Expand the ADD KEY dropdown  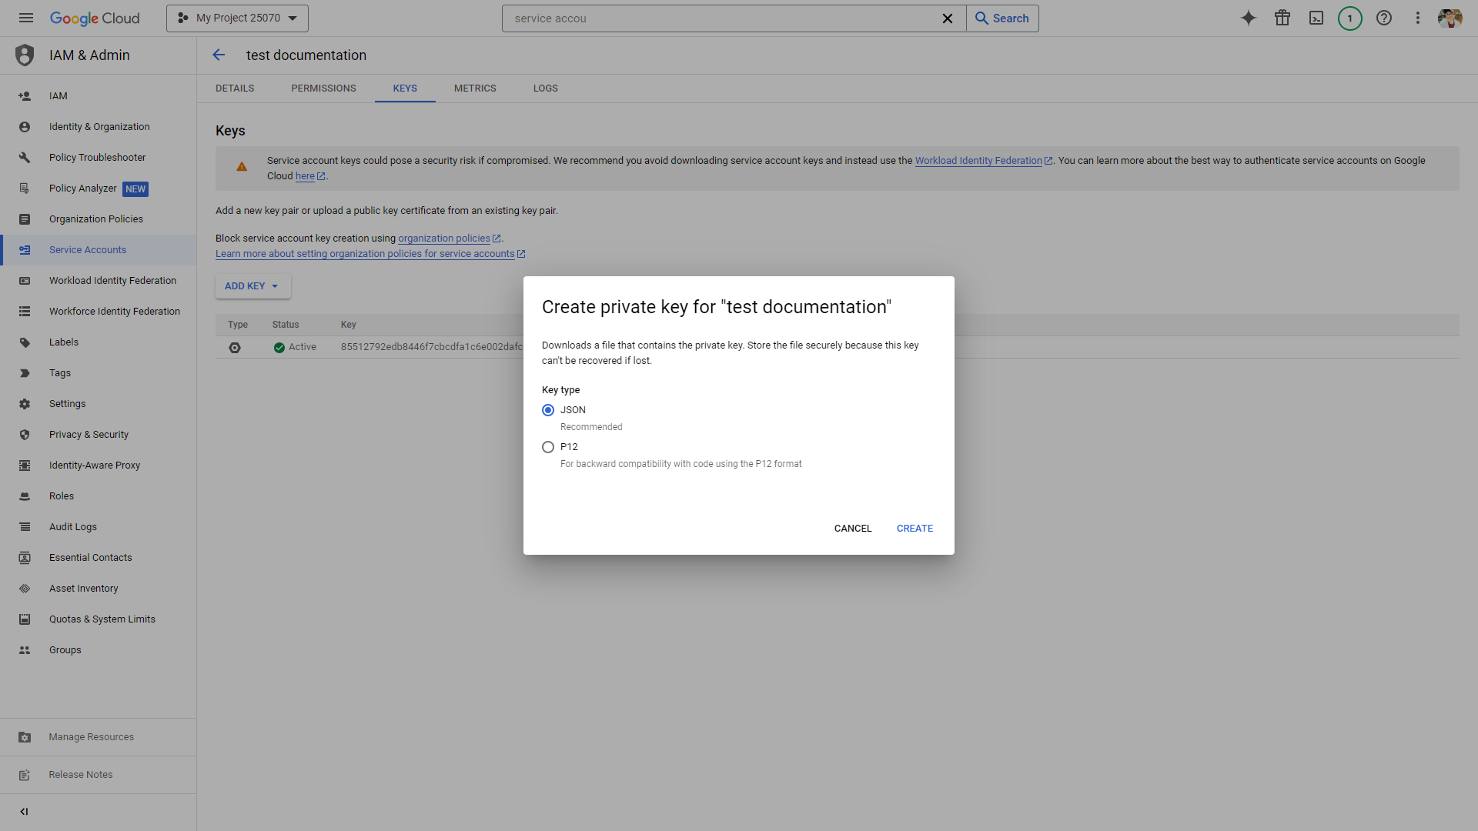252,286
